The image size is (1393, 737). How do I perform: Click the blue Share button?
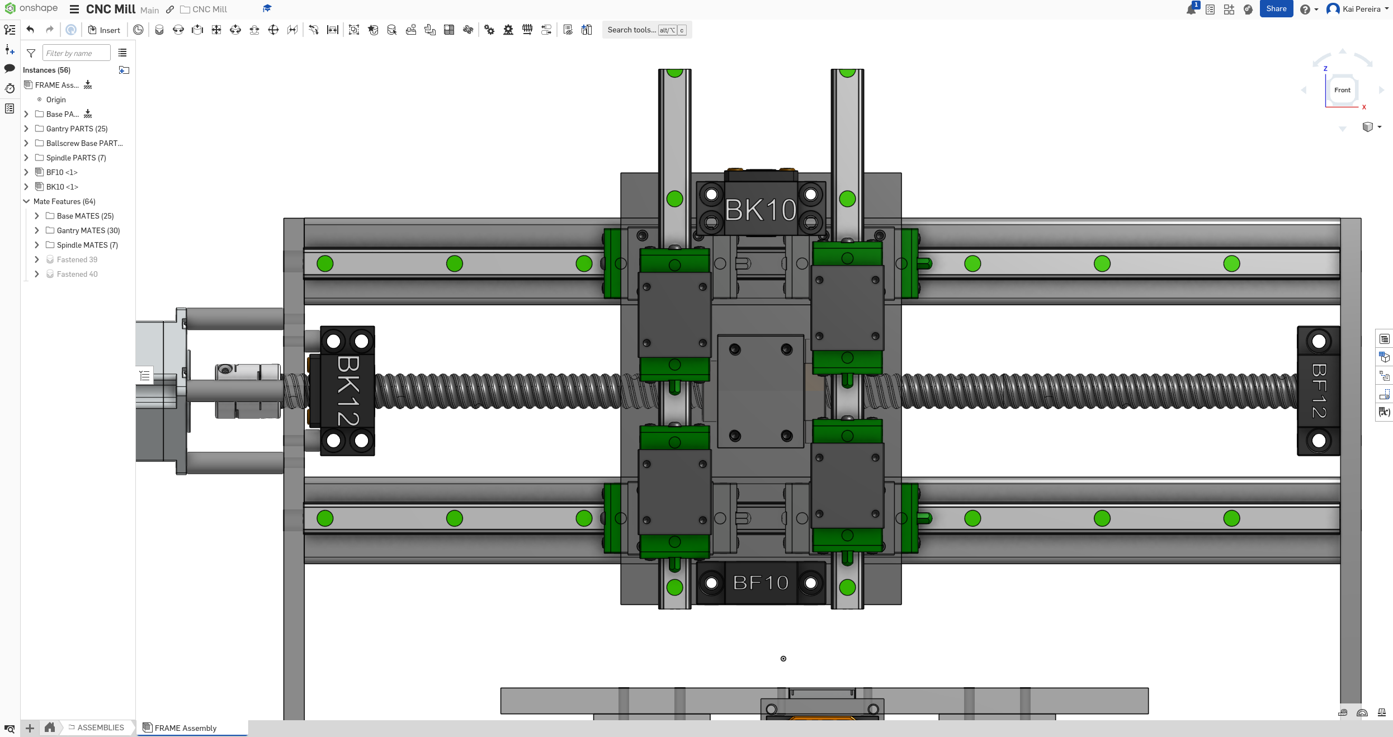pos(1276,9)
